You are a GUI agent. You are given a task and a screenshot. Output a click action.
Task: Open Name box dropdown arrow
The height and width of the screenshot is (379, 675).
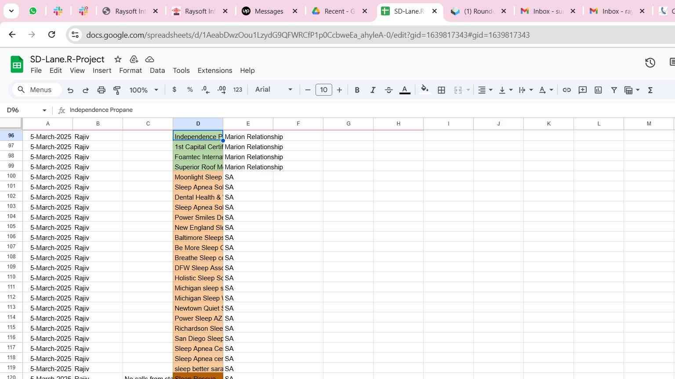click(44, 110)
